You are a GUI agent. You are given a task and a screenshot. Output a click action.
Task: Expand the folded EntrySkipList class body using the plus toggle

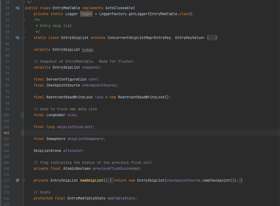(x=24, y=38)
